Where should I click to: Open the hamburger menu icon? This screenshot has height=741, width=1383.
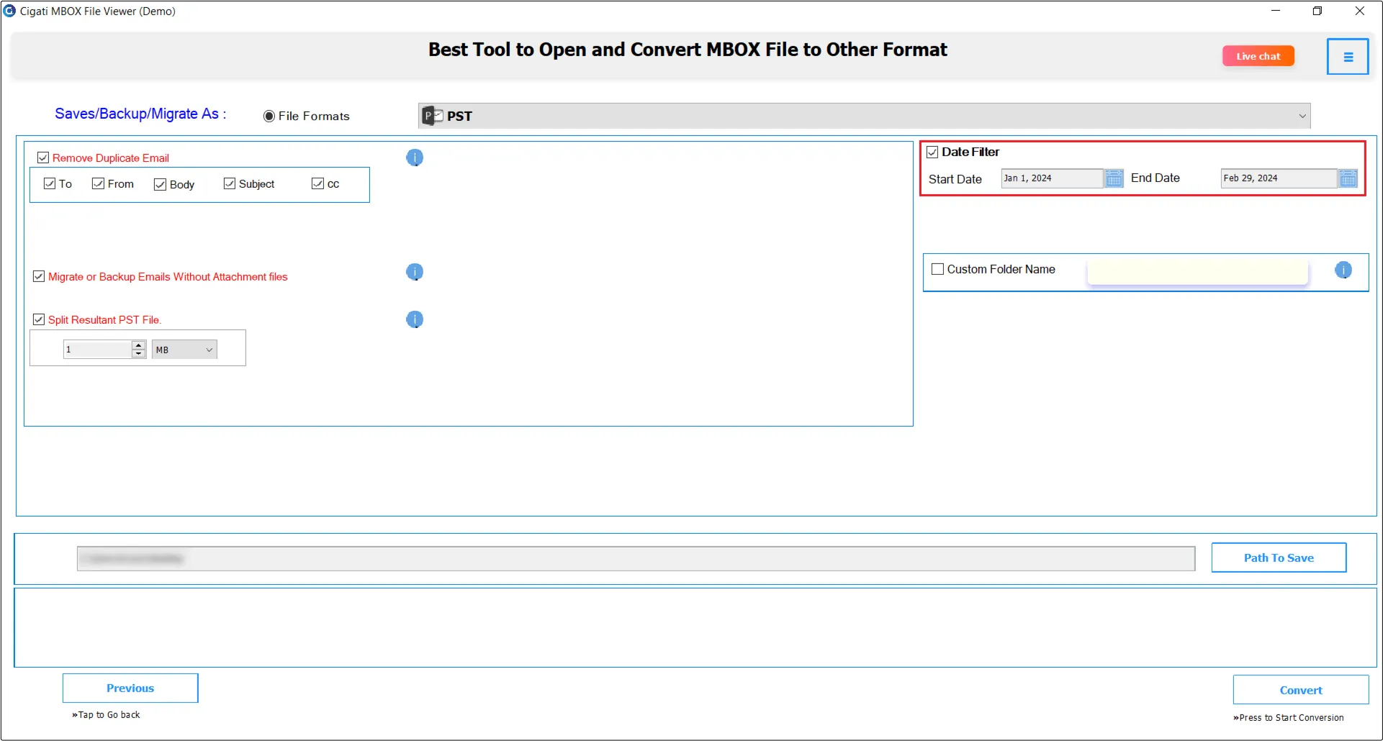1348,57
